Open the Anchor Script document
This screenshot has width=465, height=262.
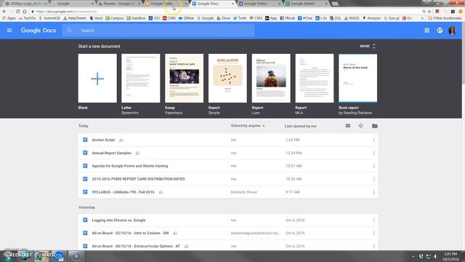pyautogui.click(x=103, y=140)
